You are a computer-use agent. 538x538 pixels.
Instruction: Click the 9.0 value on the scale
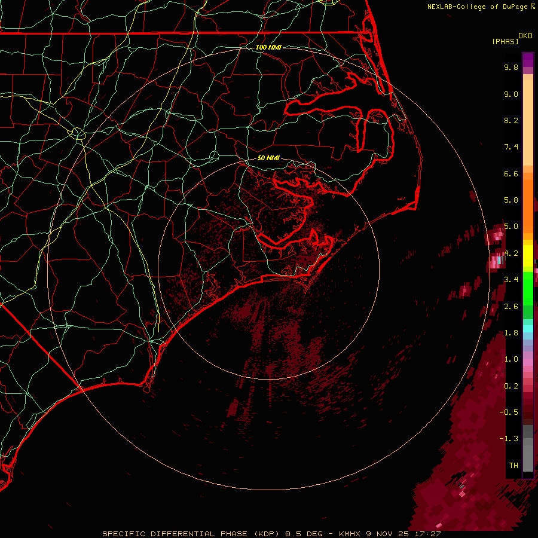tap(511, 94)
